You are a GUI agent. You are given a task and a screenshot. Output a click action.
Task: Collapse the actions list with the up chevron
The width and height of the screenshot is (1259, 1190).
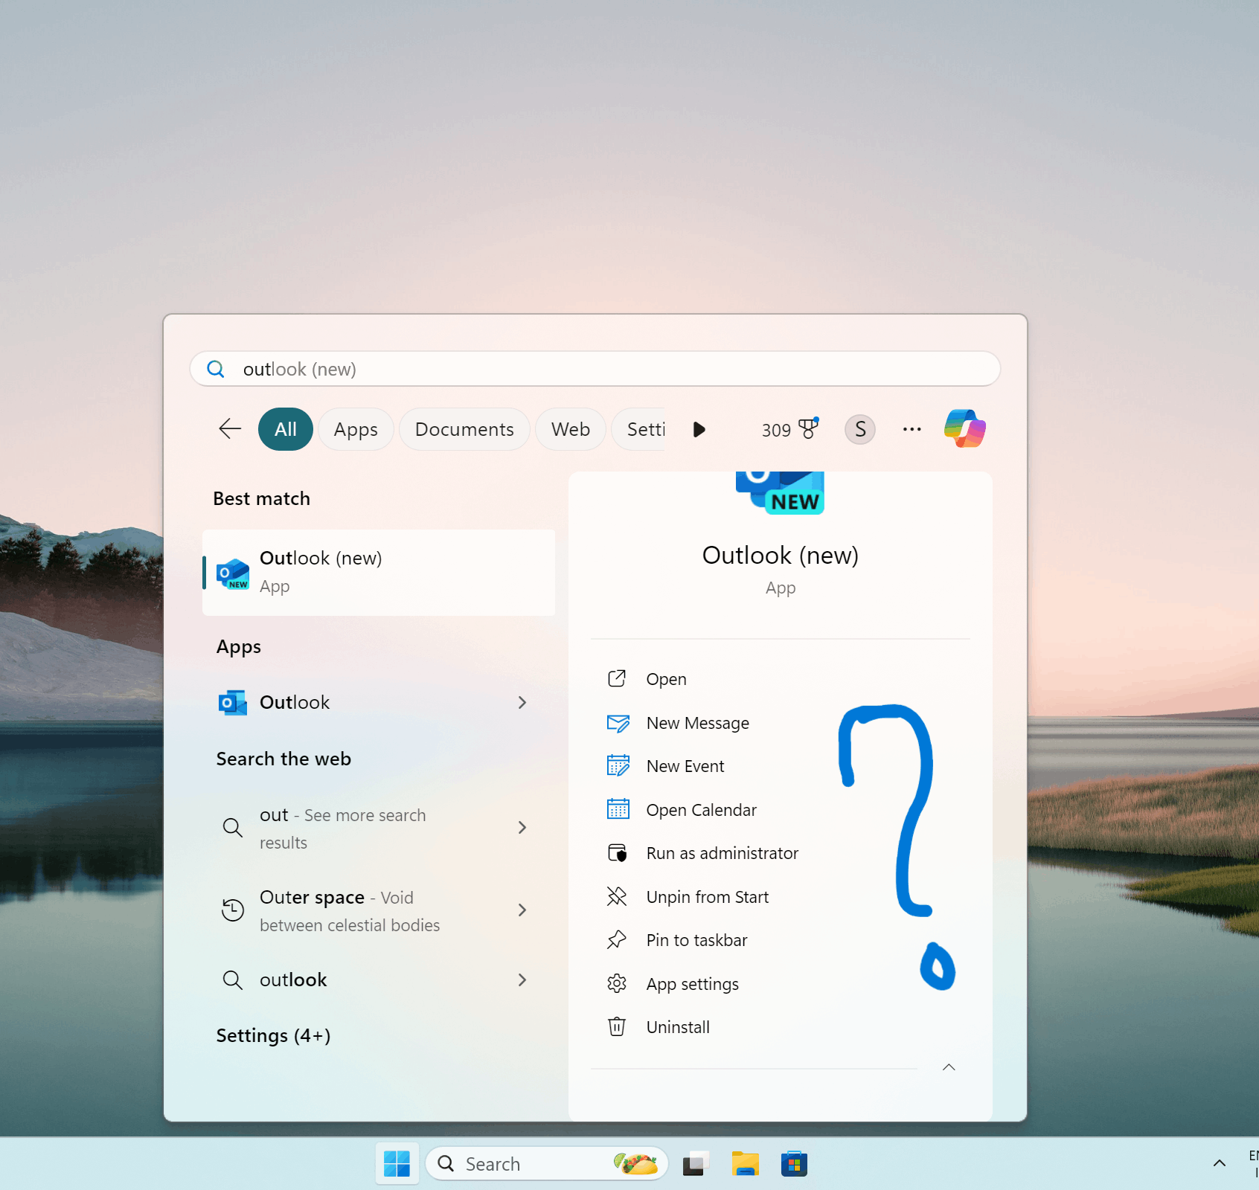coord(949,1067)
